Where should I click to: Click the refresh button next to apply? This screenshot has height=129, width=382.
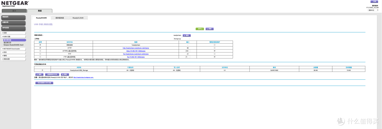(209, 29)
